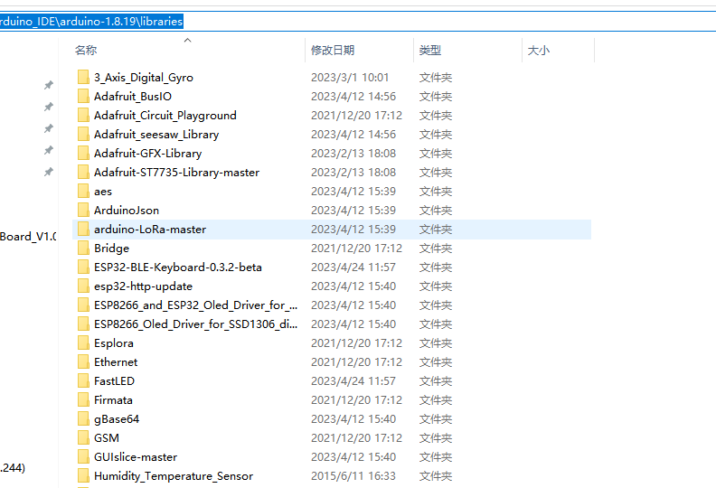Click the esp32-http-update folder icon

(83, 286)
